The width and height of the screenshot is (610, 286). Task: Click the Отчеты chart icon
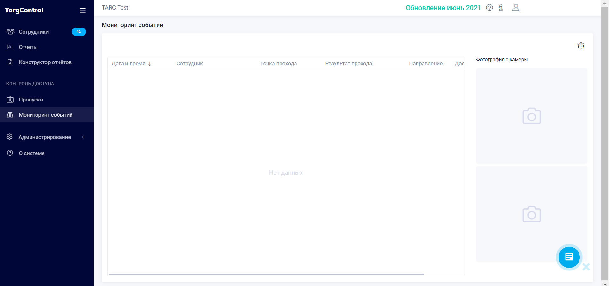pyautogui.click(x=10, y=47)
